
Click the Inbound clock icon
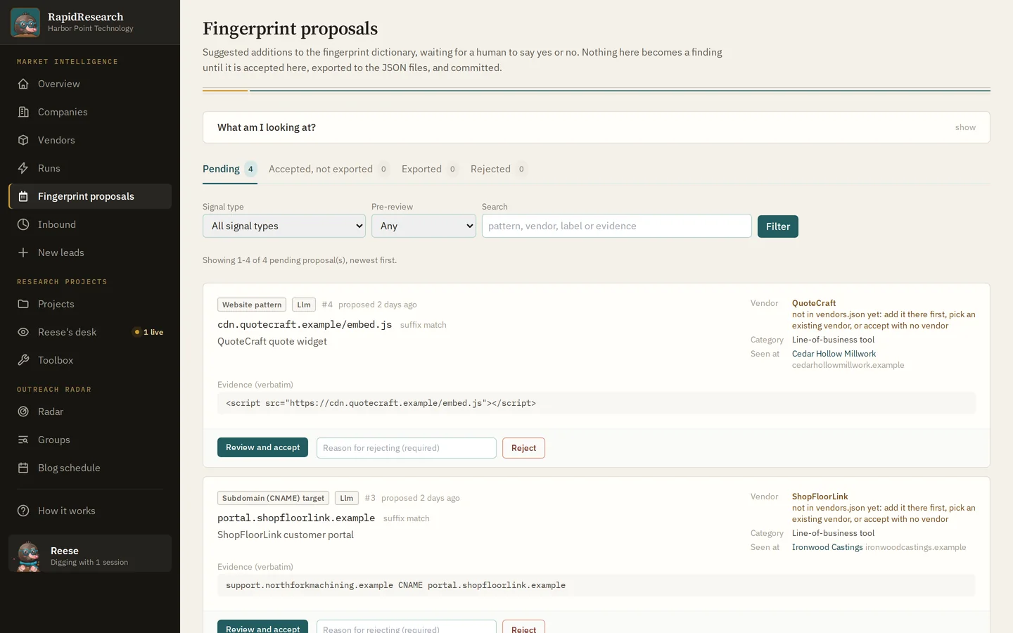tap(23, 224)
